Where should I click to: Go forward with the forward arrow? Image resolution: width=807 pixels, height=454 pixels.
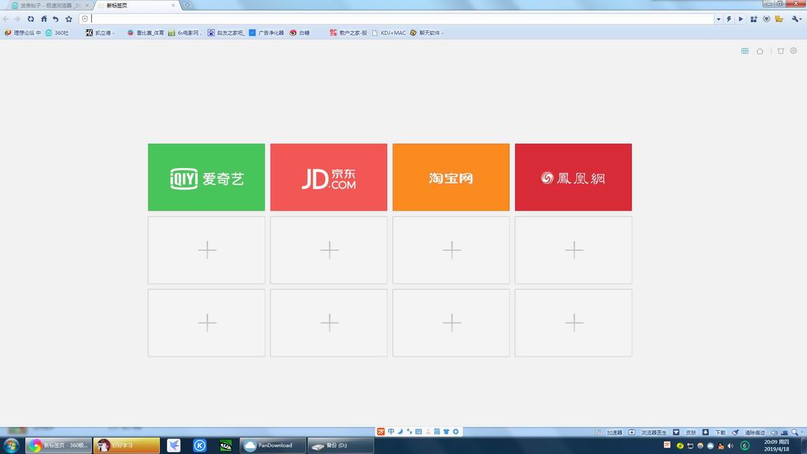tap(17, 19)
